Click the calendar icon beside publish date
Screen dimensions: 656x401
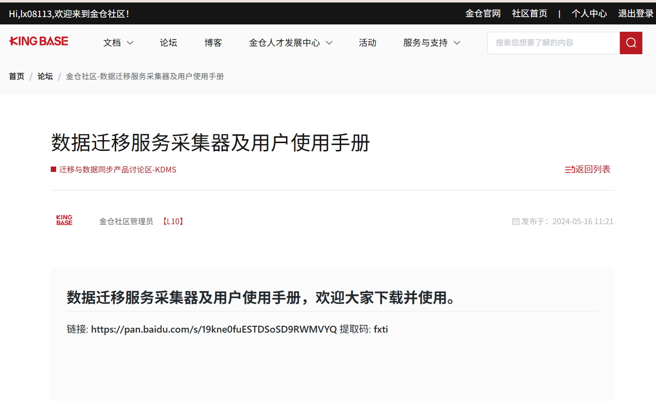tap(515, 221)
